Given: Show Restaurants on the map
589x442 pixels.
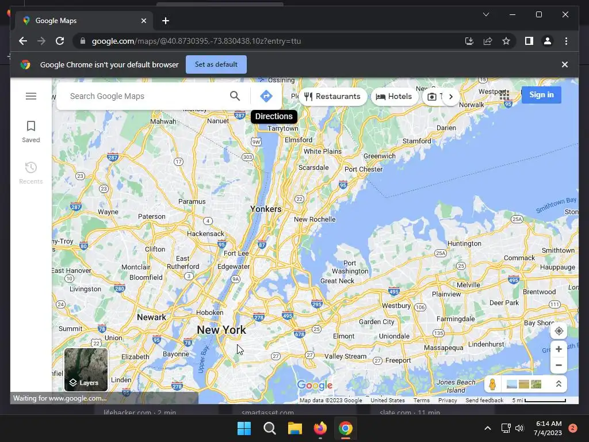Looking at the screenshot, I should click(332, 97).
